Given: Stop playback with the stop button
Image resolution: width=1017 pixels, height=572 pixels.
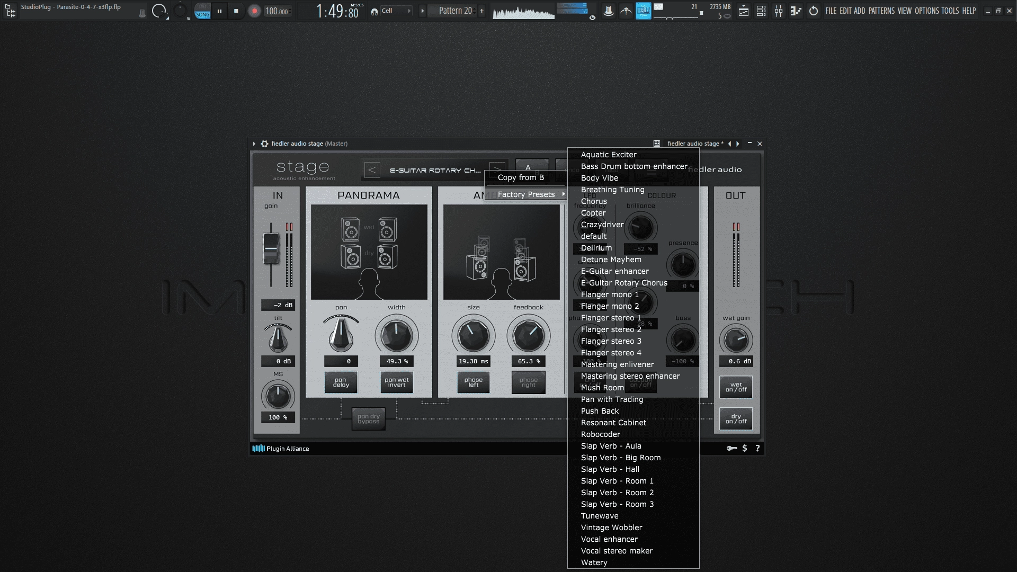Looking at the screenshot, I should click(x=236, y=11).
